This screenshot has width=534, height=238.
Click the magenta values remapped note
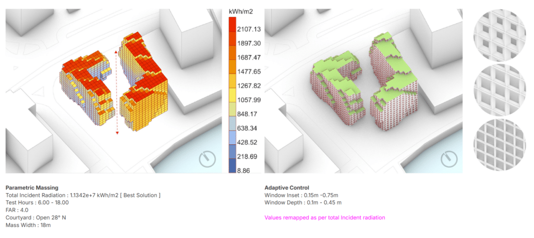click(324, 218)
